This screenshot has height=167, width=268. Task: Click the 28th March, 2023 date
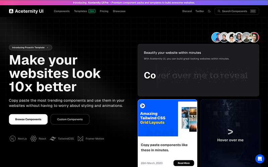click(152, 163)
